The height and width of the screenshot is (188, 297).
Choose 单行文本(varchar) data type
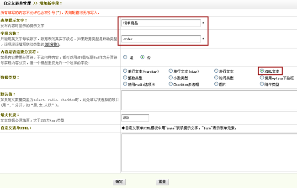[x=125, y=71]
